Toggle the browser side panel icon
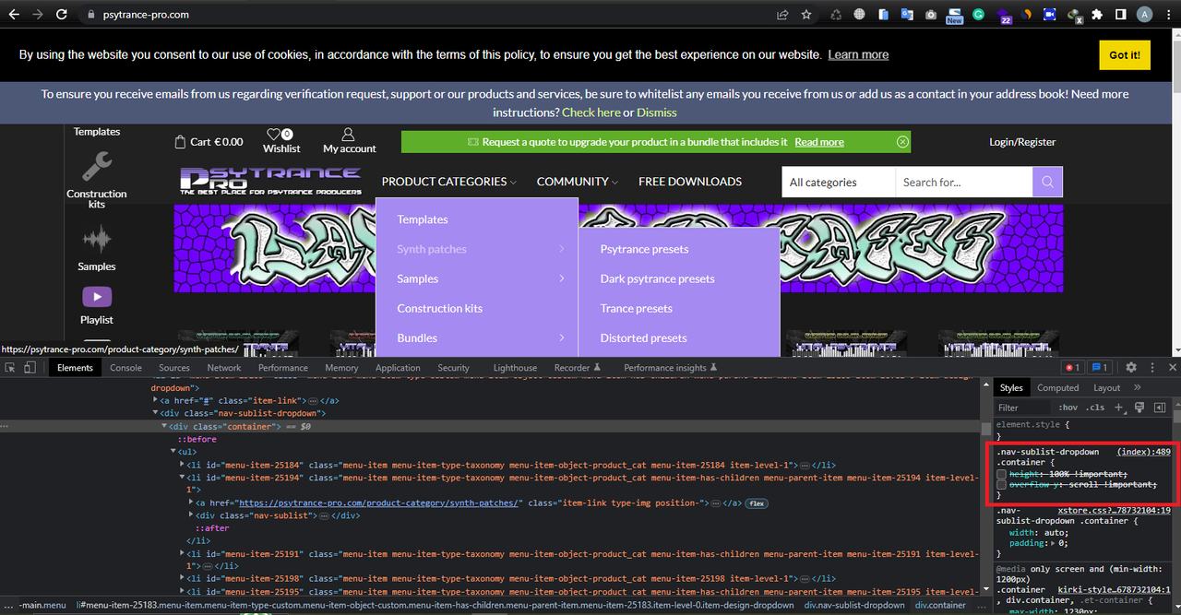Screen dimensions: 1181x615 (x=1120, y=15)
